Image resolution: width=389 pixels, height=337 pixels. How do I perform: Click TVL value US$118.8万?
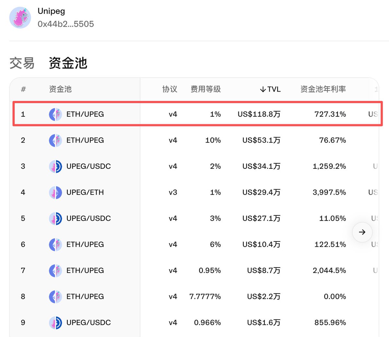click(259, 114)
